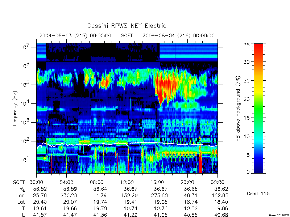290x217 pixels.
Task: Click the 10^3 frequency tick label
Action: [25, 122]
